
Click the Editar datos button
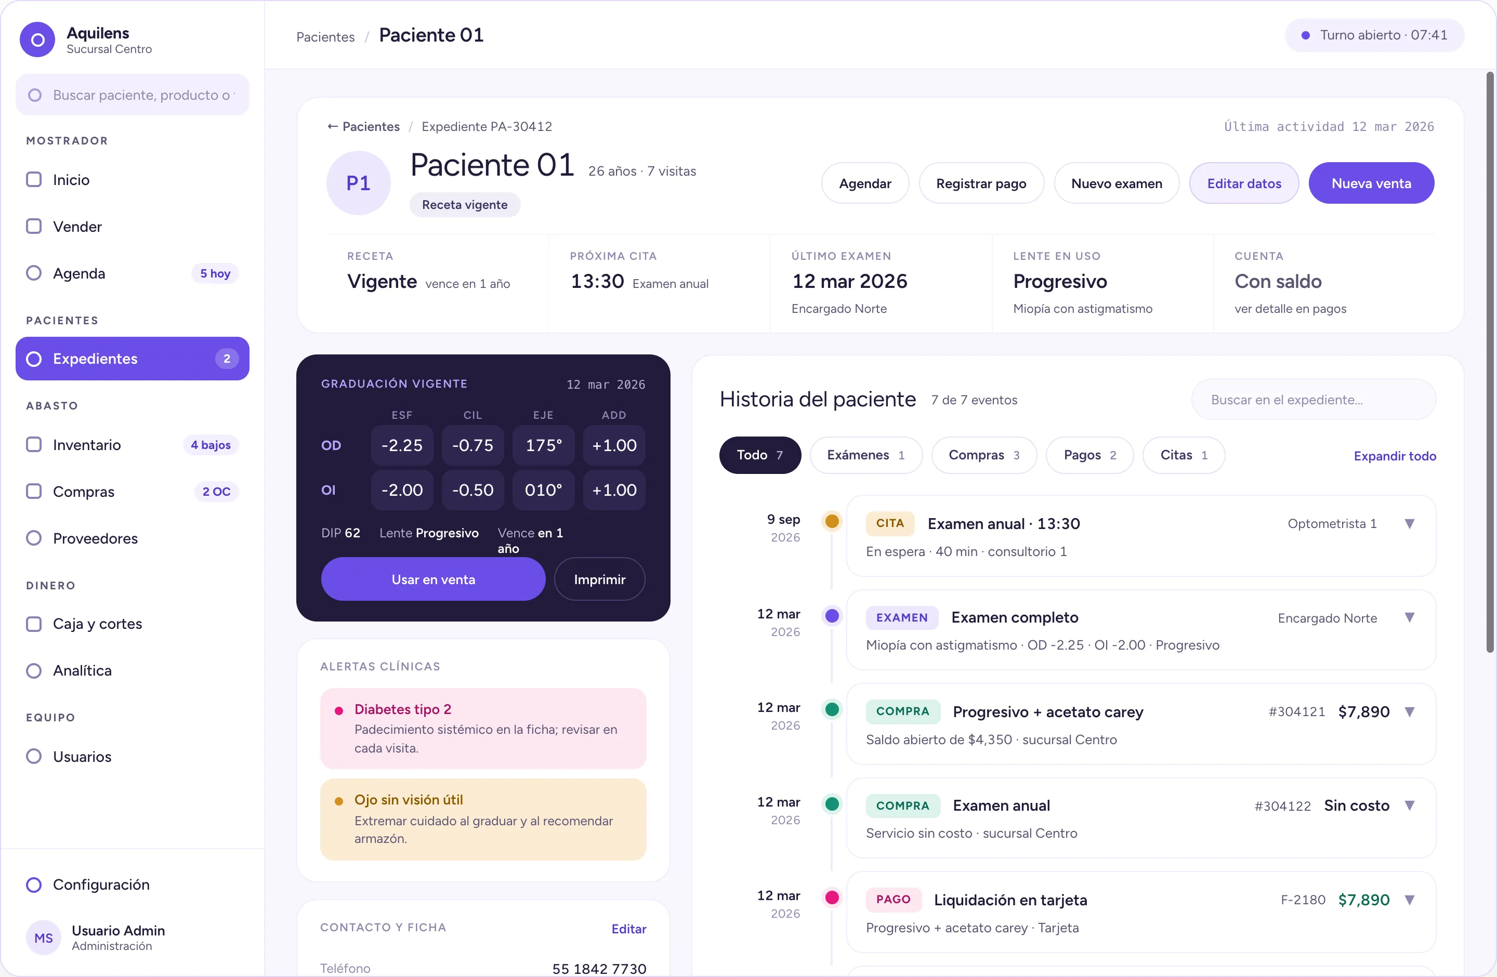(x=1243, y=183)
